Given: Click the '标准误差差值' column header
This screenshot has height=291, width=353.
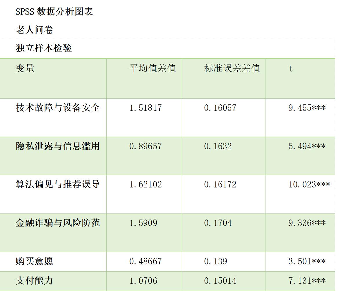Looking at the screenshot, I should click(x=232, y=69).
